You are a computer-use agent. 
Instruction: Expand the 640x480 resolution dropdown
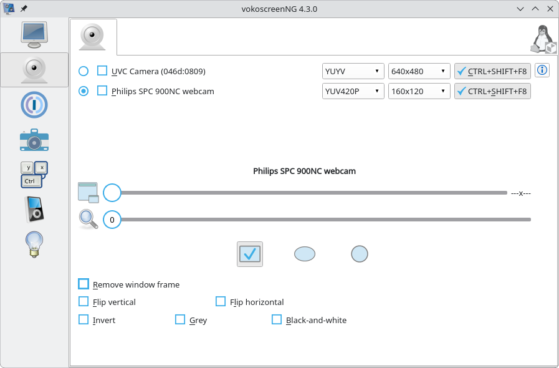click(x=419, y=71)
